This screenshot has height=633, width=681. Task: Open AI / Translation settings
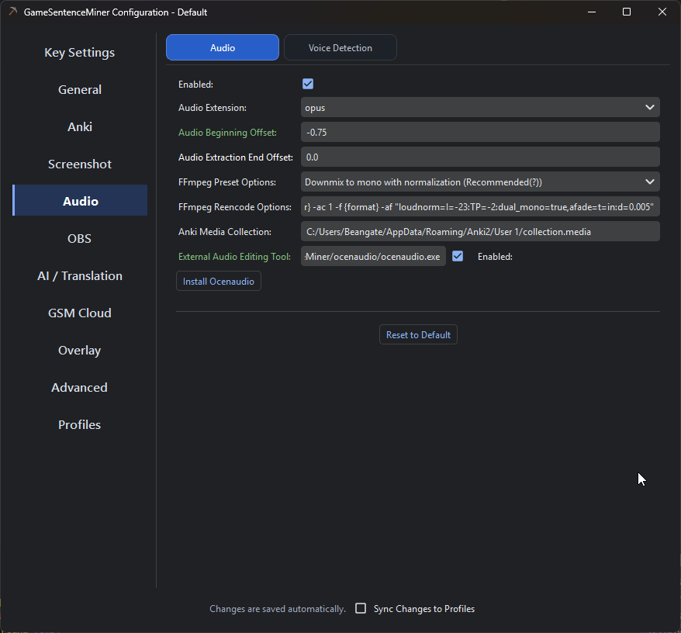tap(79, 276)
